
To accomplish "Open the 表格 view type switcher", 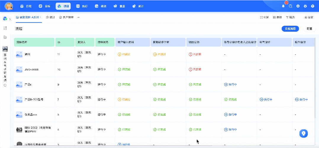I will click(277, 17).
